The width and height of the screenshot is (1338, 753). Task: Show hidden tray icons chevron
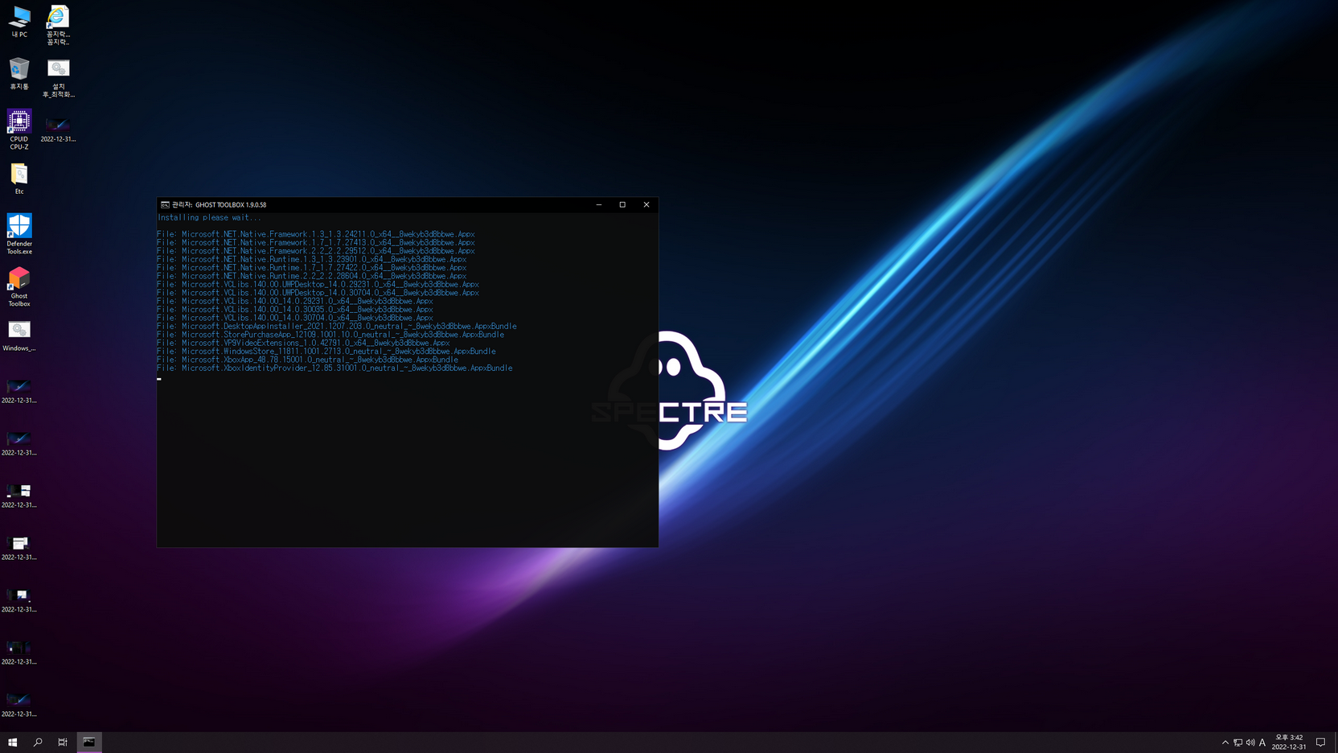point(1225,743)
